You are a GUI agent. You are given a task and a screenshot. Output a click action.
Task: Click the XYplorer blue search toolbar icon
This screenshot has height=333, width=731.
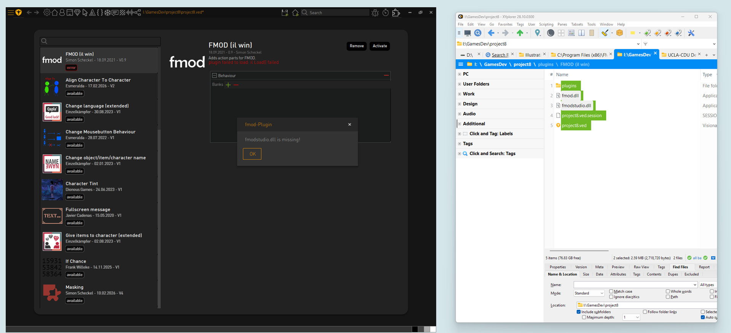click(x=478, y=33)
